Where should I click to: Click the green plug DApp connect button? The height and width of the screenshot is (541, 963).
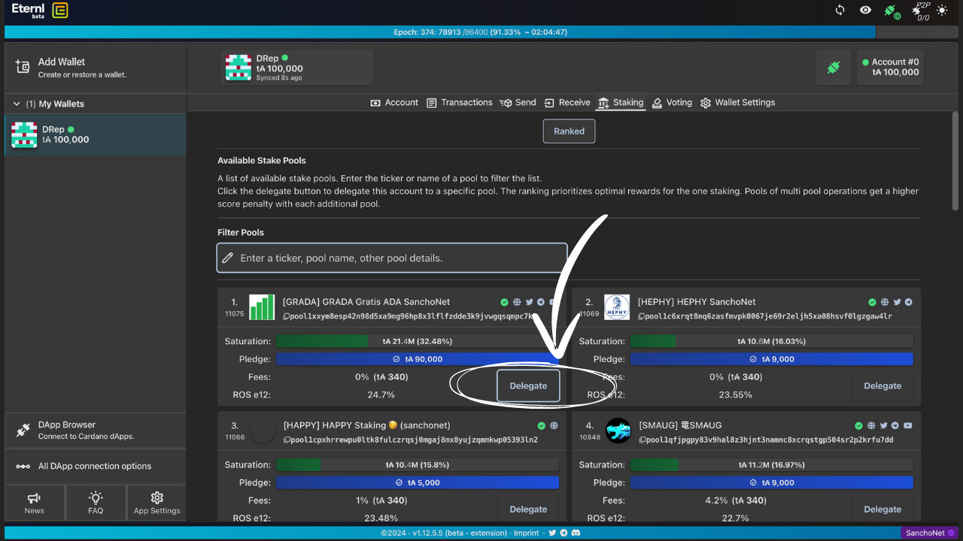coord(834,68)
